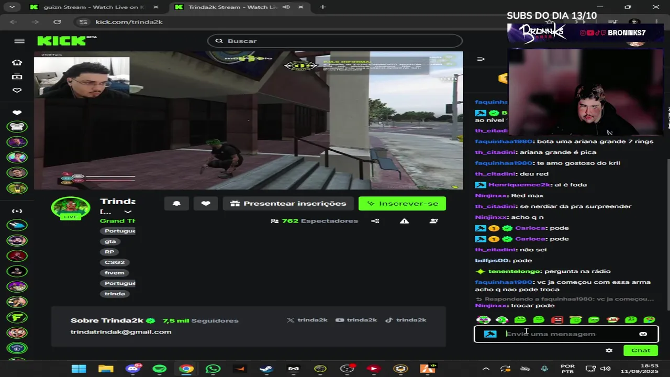Viewport: 670px width, 377px height.
Task: Open the emote picker smiley in chat input
Action: click(x=643, y=334)
